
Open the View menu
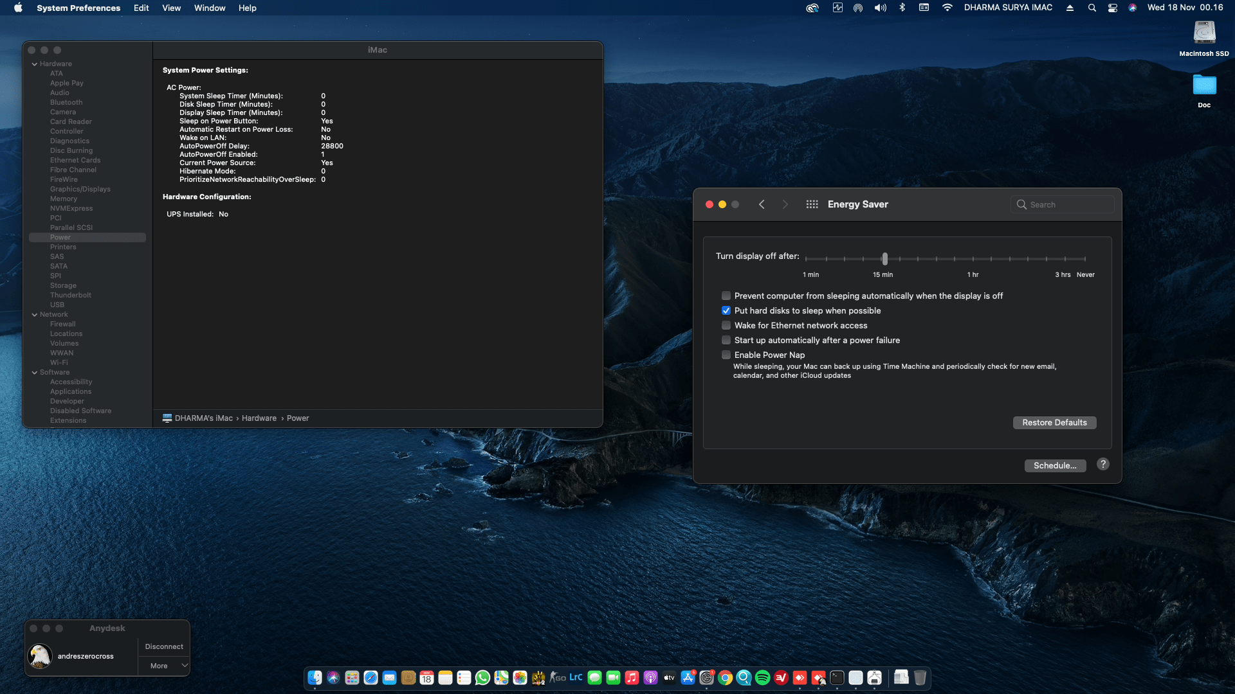(171, 8)
